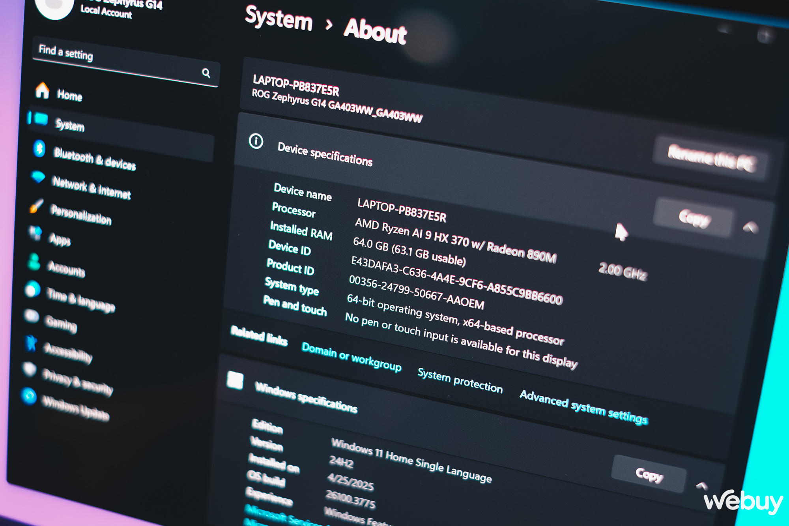Click the Find a setting search box
789x526 pixels.
(125, 61)
